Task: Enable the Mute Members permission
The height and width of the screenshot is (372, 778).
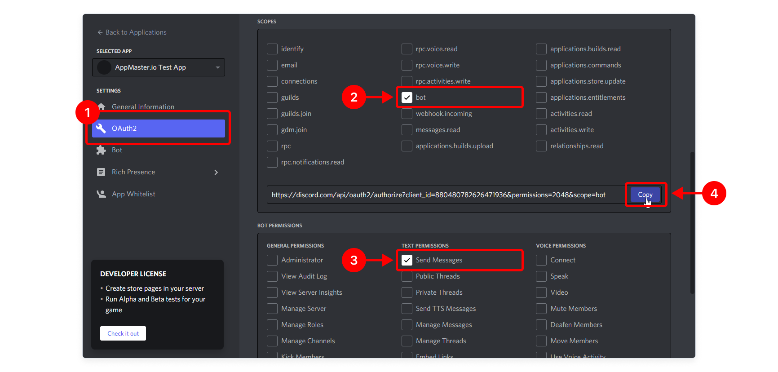Action: coord(541,309)
